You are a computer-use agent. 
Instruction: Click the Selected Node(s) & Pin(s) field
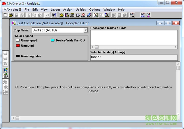tap(134, 57)
